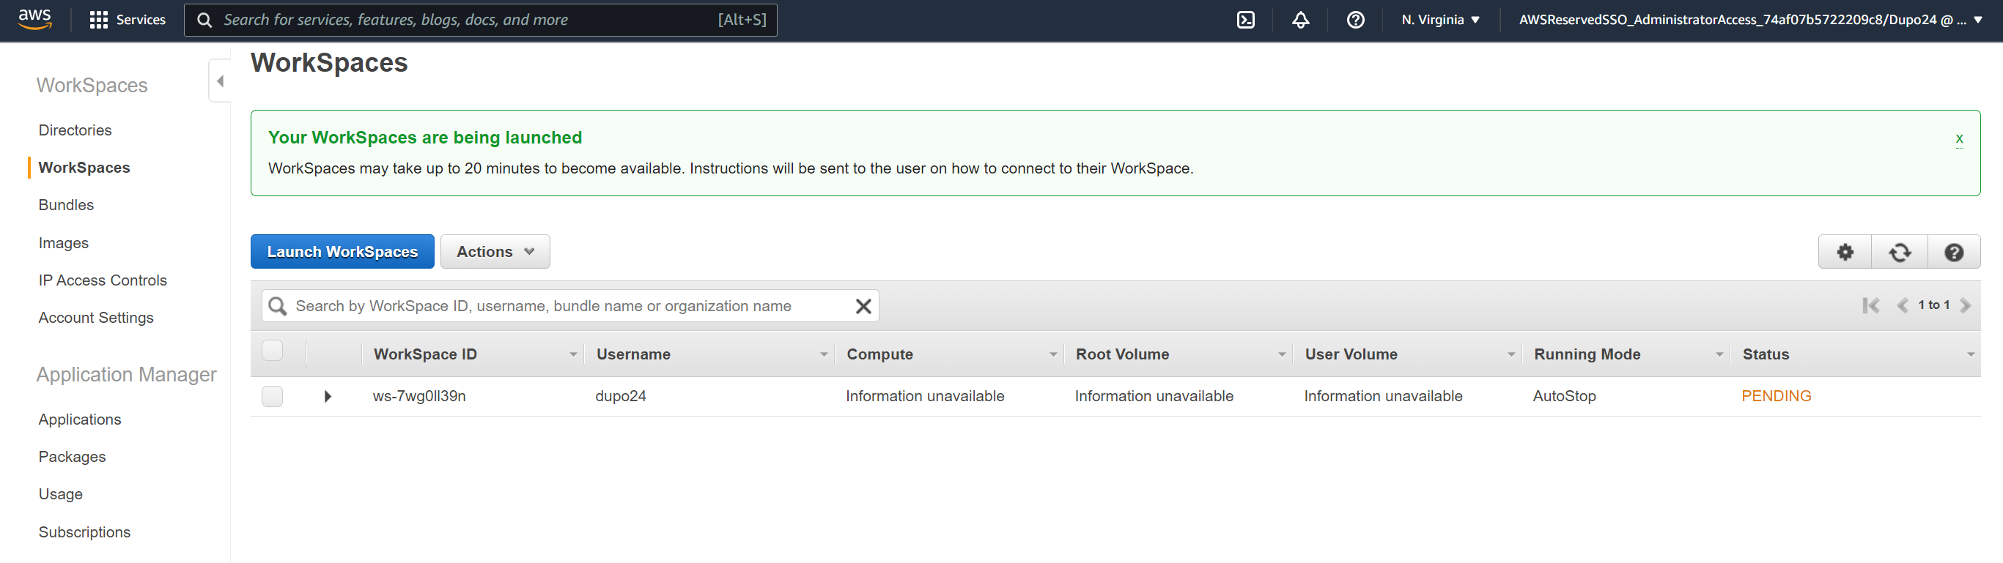This screenshot has width=2003, height=563.
Task: Click the Launch WorkSpaces button
Action: (x=342, y=253)
